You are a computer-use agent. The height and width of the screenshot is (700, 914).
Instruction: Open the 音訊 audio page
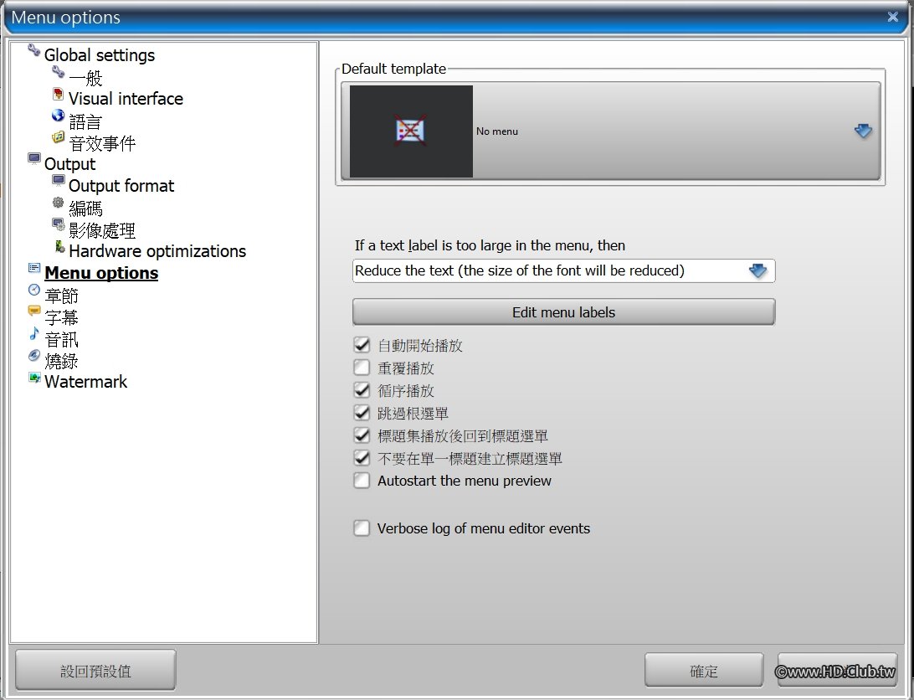[x=61, y=339]
